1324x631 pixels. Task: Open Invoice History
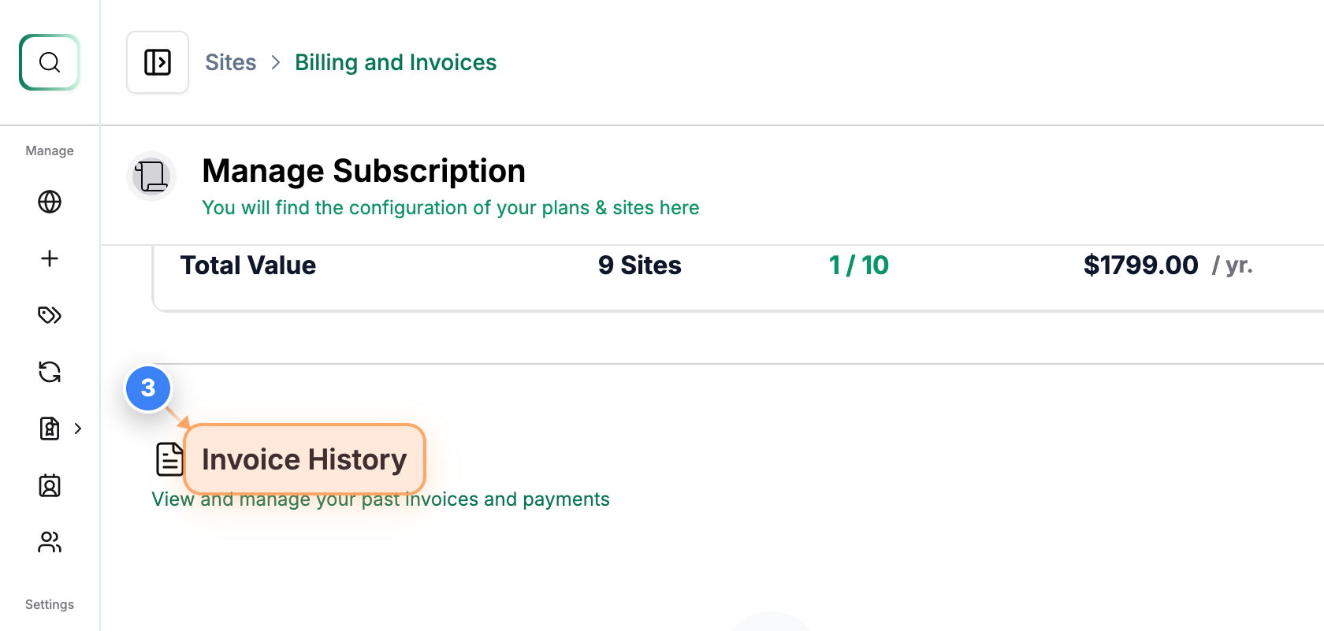[x=304, y=459]
